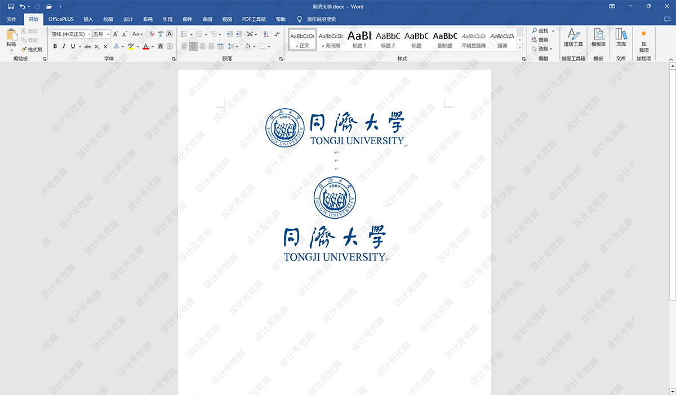Switch to the 布局 Layout tab
Image resolution: width=676 pixels, height=395 pixels.
pyautogui.click(x=148, y=19)
